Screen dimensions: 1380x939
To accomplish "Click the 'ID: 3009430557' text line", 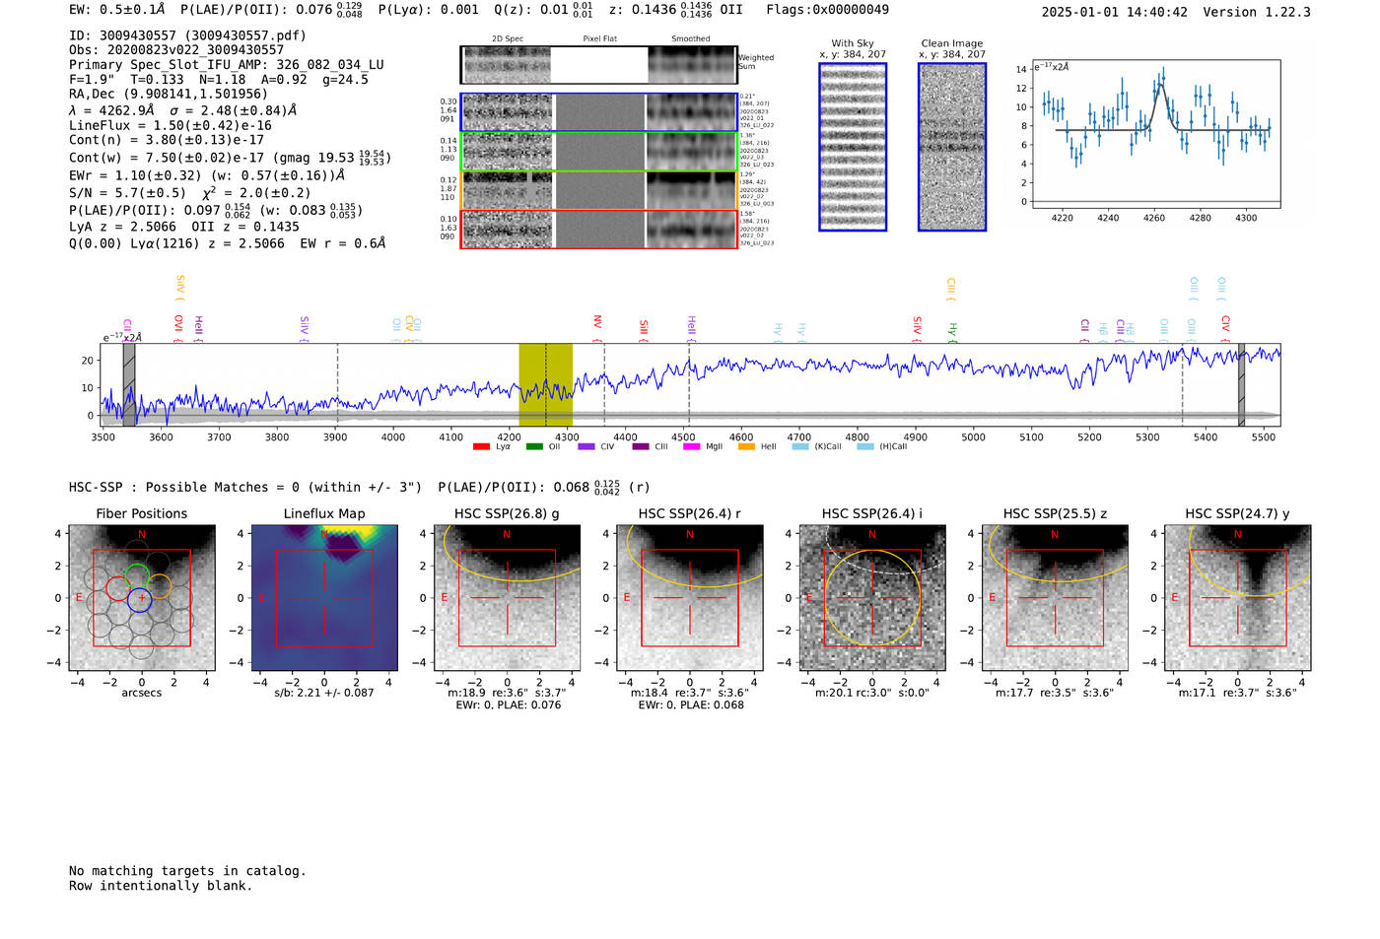I will click(x=187, y=35).
